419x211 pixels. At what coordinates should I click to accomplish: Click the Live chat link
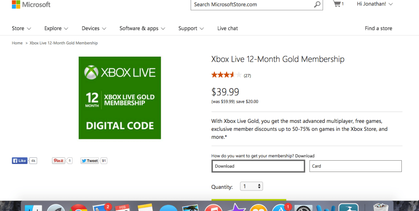[x=228, y=29]
